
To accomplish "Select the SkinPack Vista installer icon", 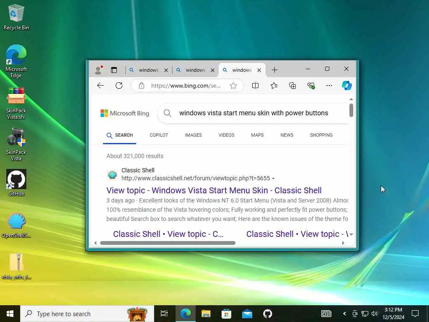I will [16, 145].
